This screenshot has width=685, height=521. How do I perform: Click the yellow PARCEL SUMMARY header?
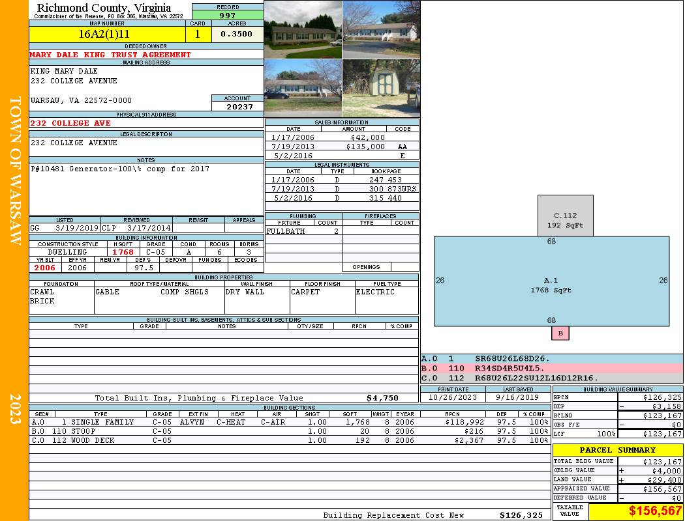(x=617, y=450)
